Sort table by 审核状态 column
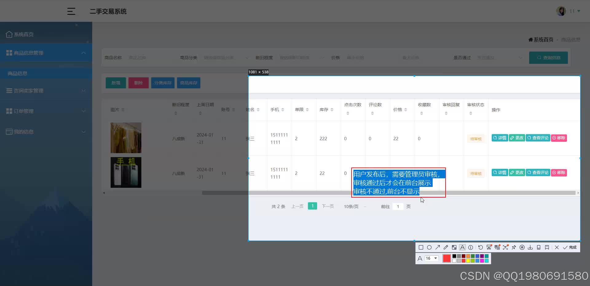Viewport: 590px width, 286px height. [471, 114]
